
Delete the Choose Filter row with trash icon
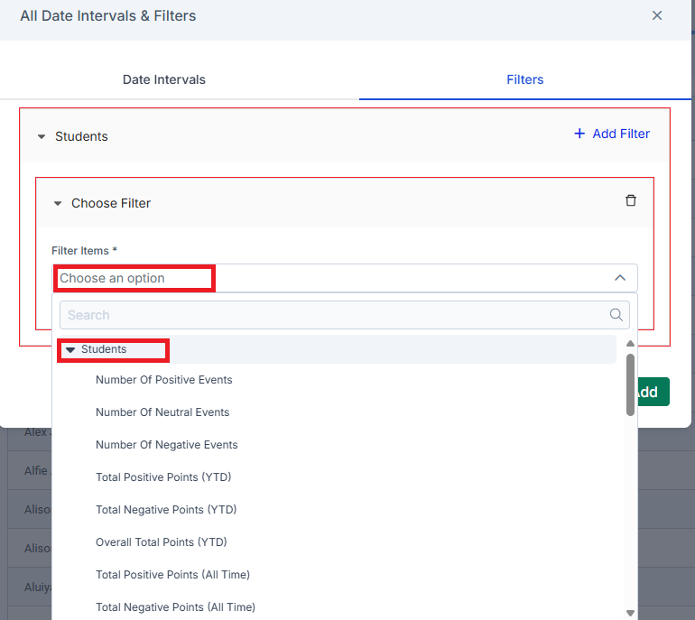630,200
